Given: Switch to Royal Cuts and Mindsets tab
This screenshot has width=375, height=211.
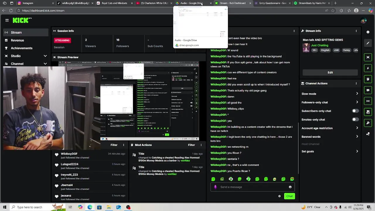Looking at the screenshot, I should coord(114,3).
